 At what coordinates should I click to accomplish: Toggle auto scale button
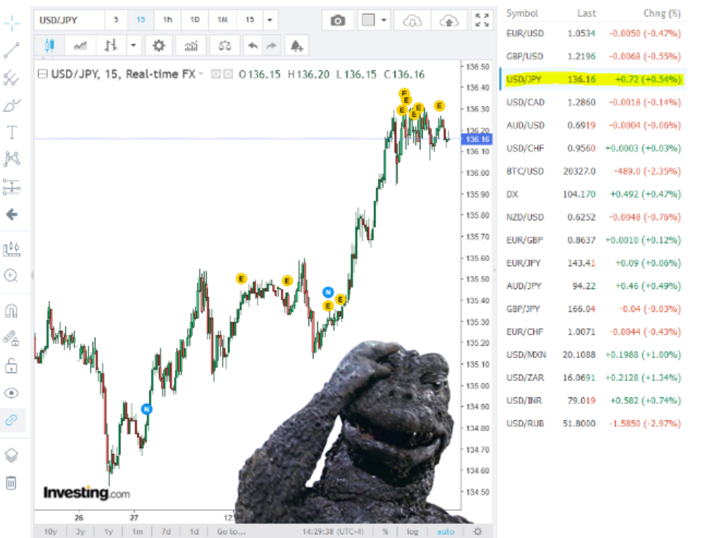(x=445, y=531)
